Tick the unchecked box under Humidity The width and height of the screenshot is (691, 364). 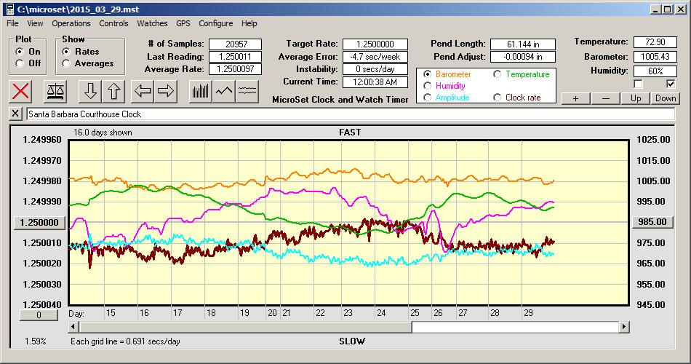pyautogui.click(x=638, y=84)
